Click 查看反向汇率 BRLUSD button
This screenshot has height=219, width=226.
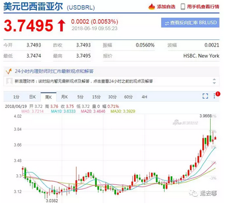[x=190, y=23]
